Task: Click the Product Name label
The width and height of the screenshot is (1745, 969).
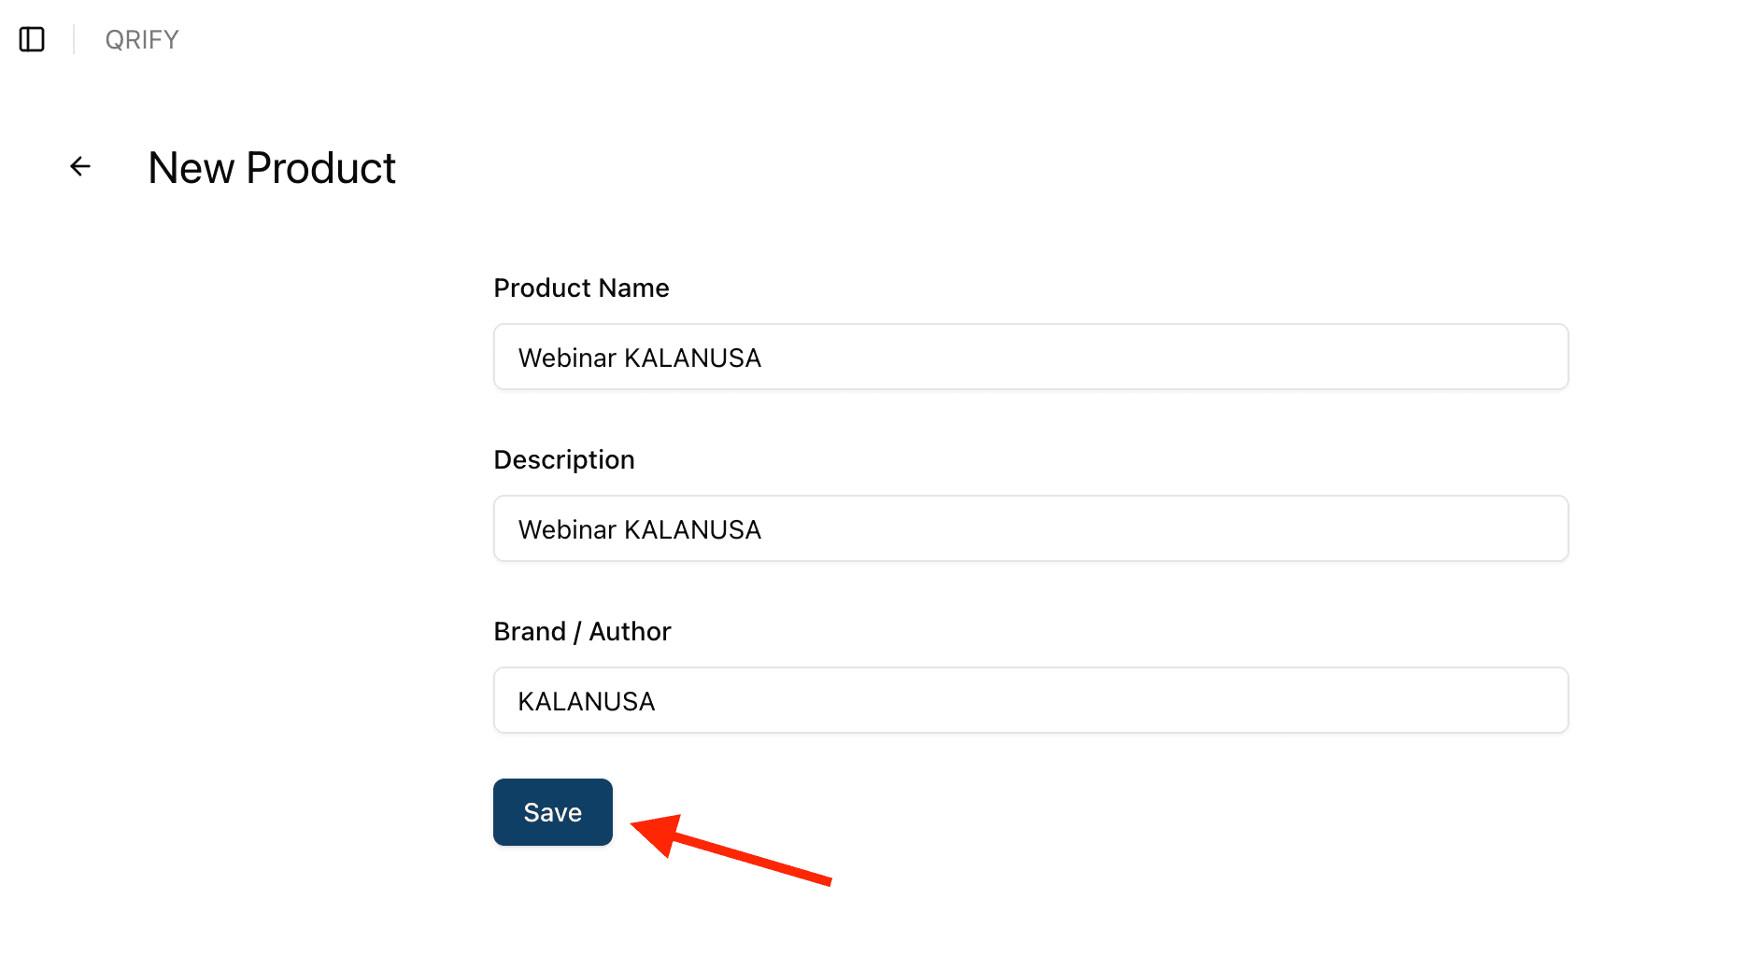Action: [x=581, y=288]
